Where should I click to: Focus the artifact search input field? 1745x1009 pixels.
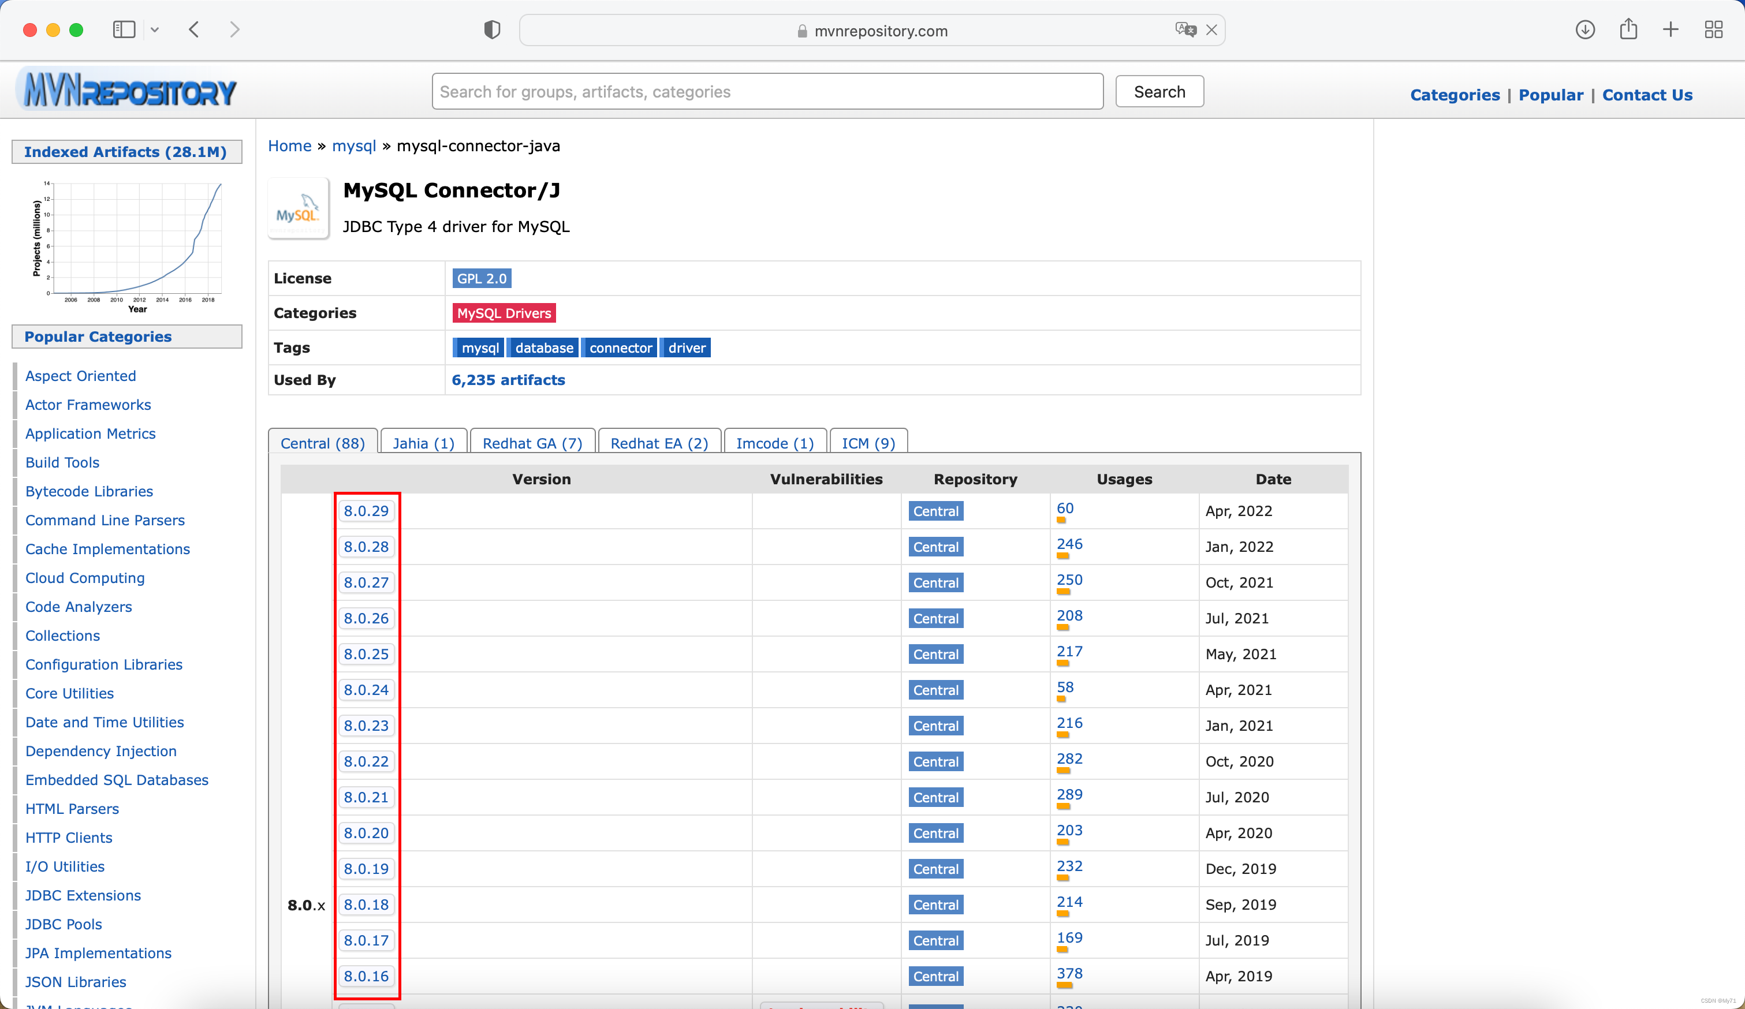coord(767,91)
